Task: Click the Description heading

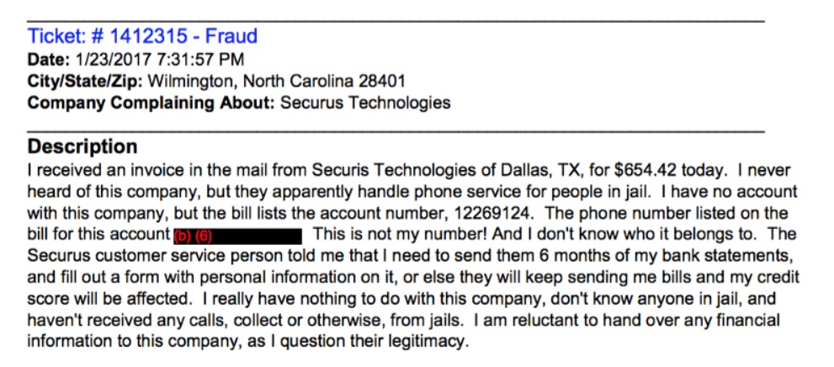Action: coord(82,146)
